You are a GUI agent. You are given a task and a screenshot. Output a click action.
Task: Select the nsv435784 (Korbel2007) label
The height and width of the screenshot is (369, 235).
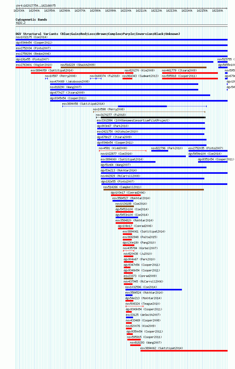(140, 248)
